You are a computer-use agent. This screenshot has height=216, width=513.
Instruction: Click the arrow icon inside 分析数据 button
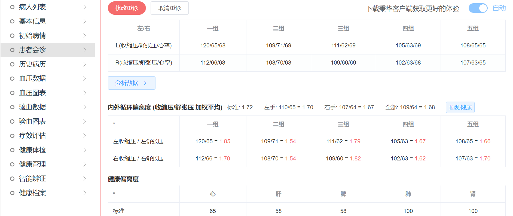click(145, 83)
